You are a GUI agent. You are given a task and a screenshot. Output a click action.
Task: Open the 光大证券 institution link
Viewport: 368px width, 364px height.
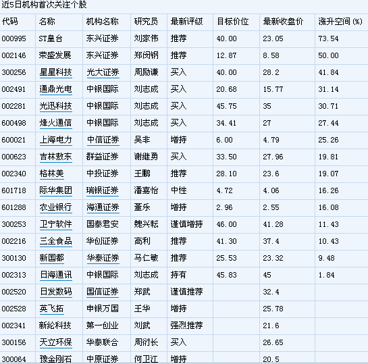pyautogui.click(x=103, y=72)
